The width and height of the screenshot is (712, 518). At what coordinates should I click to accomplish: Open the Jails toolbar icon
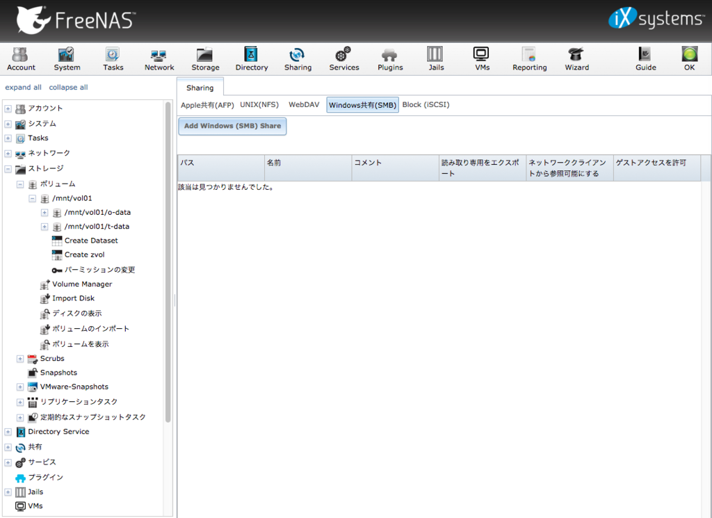(x=436, y=60)
